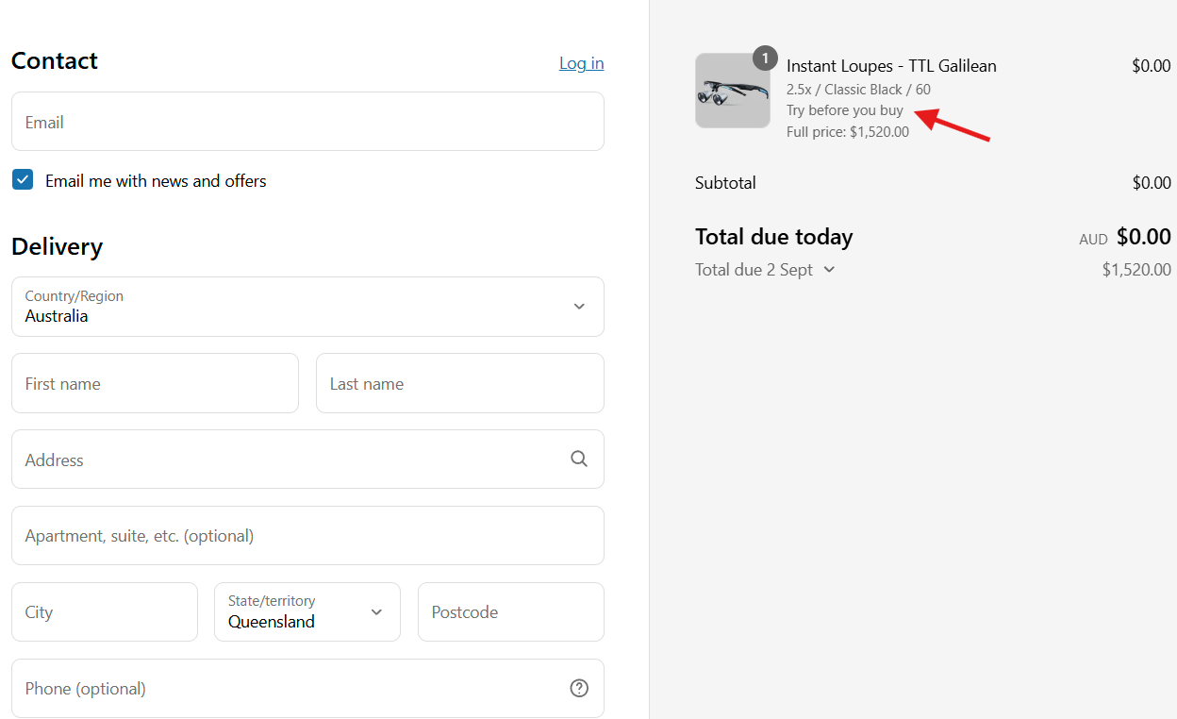The image size is (1177, 719).
Task: Select the Last name field
Action: [459, 384]
